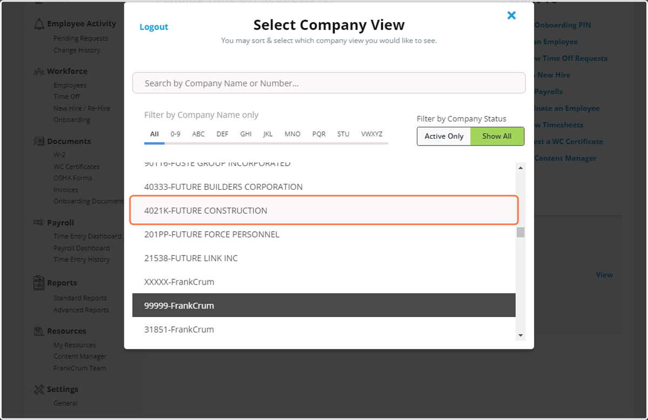Click the Logout link
The image size is (648, 420).
(x=154, y=27)
